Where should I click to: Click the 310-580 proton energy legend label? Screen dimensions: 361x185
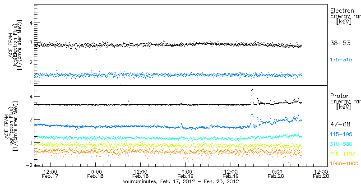[x=341, y=144]
